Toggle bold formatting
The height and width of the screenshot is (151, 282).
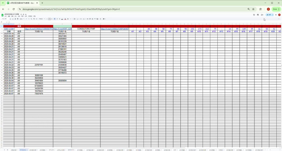pos(55,19)
